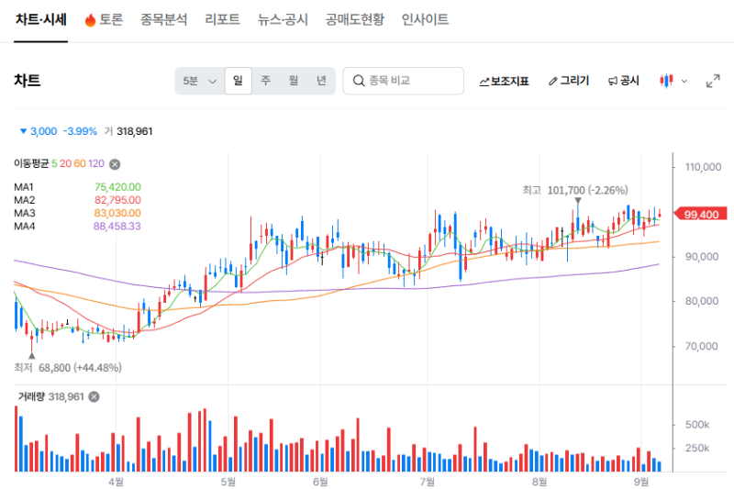Click the 5월 axis label

click(x=228, y=482)
